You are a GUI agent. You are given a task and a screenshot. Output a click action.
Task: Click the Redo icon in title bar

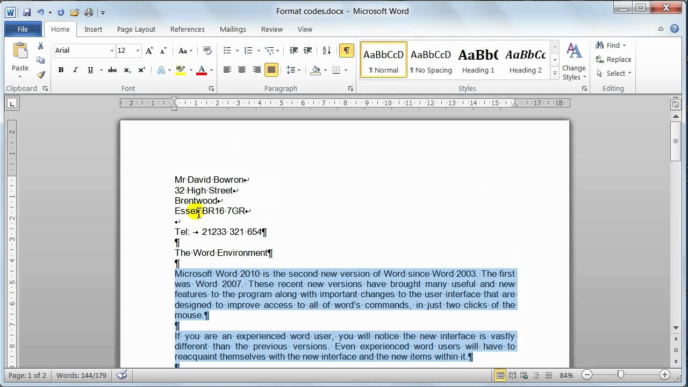tap(60, 12)
